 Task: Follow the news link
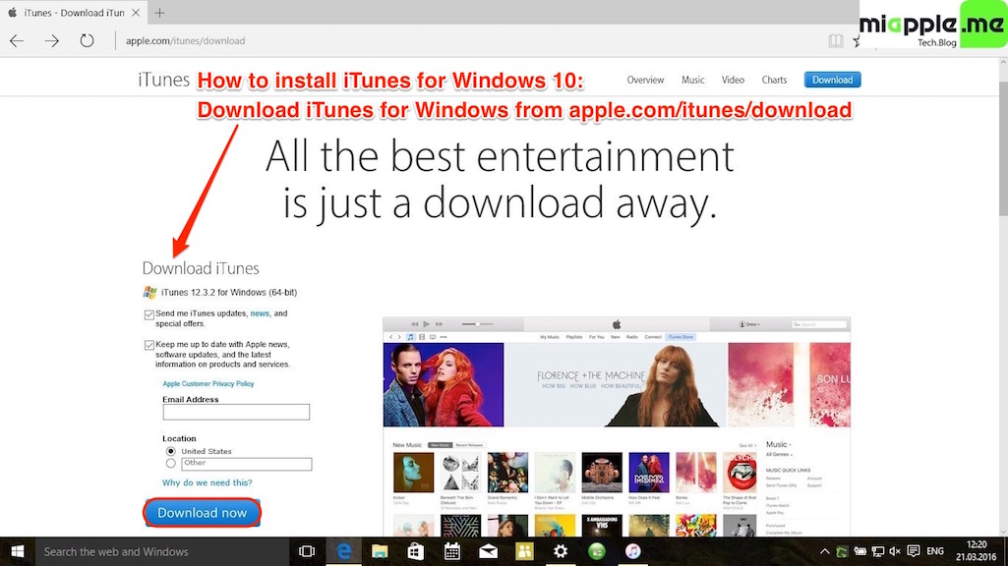pyautogui.click(x=260, y=313)
